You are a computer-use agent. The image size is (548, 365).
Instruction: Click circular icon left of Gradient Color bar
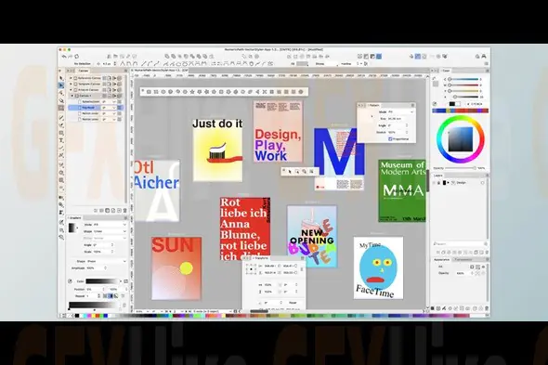71,281
